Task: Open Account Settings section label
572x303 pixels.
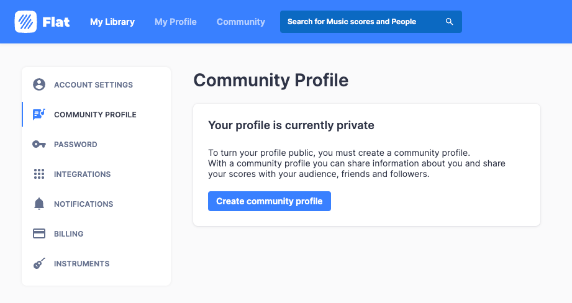Action: (x=93, y=85)
